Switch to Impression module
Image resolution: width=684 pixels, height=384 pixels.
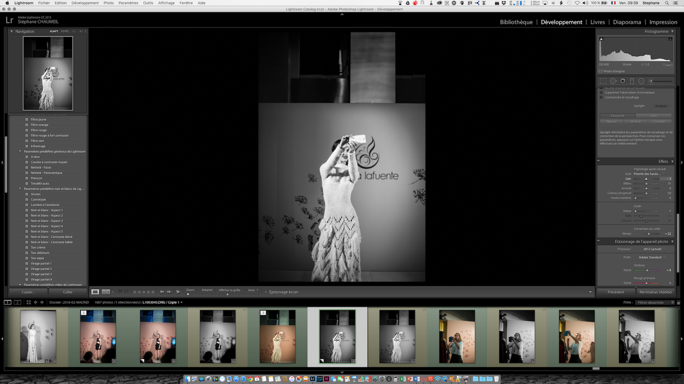click(x=663, y=22)
